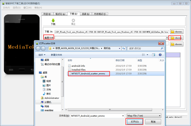This screenshot has width=191, height=126.
Task: Open the address bar path dropdown
Action: (x=119, y=48)
